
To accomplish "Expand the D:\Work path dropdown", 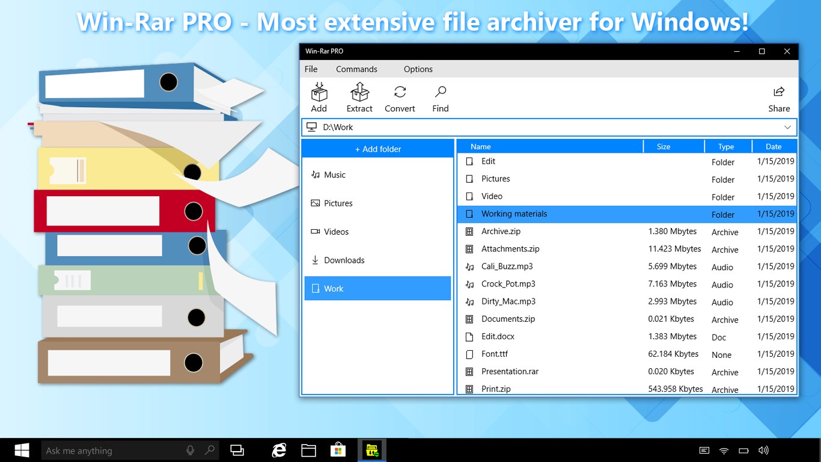I will tap(788, 127).
